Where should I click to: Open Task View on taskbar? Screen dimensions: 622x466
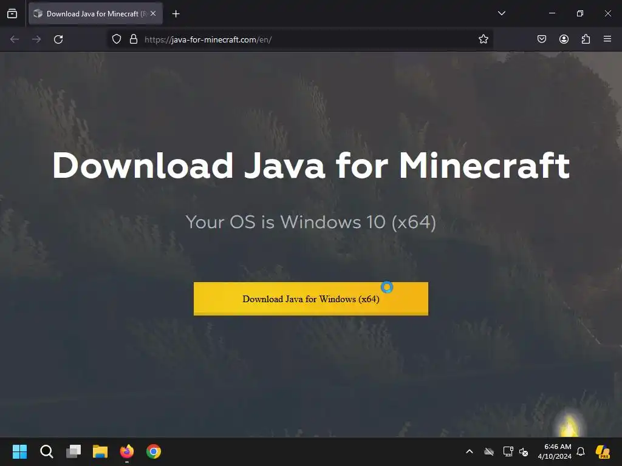click(73, 451)
